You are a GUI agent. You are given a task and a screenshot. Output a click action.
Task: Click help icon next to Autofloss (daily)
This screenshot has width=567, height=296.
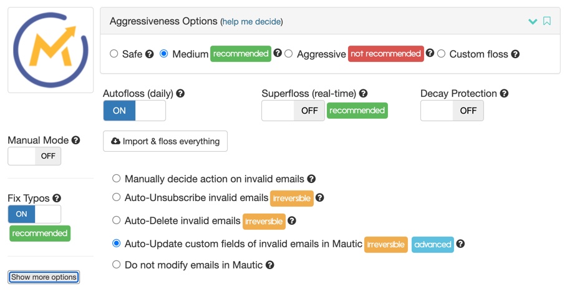click(180, 94)
